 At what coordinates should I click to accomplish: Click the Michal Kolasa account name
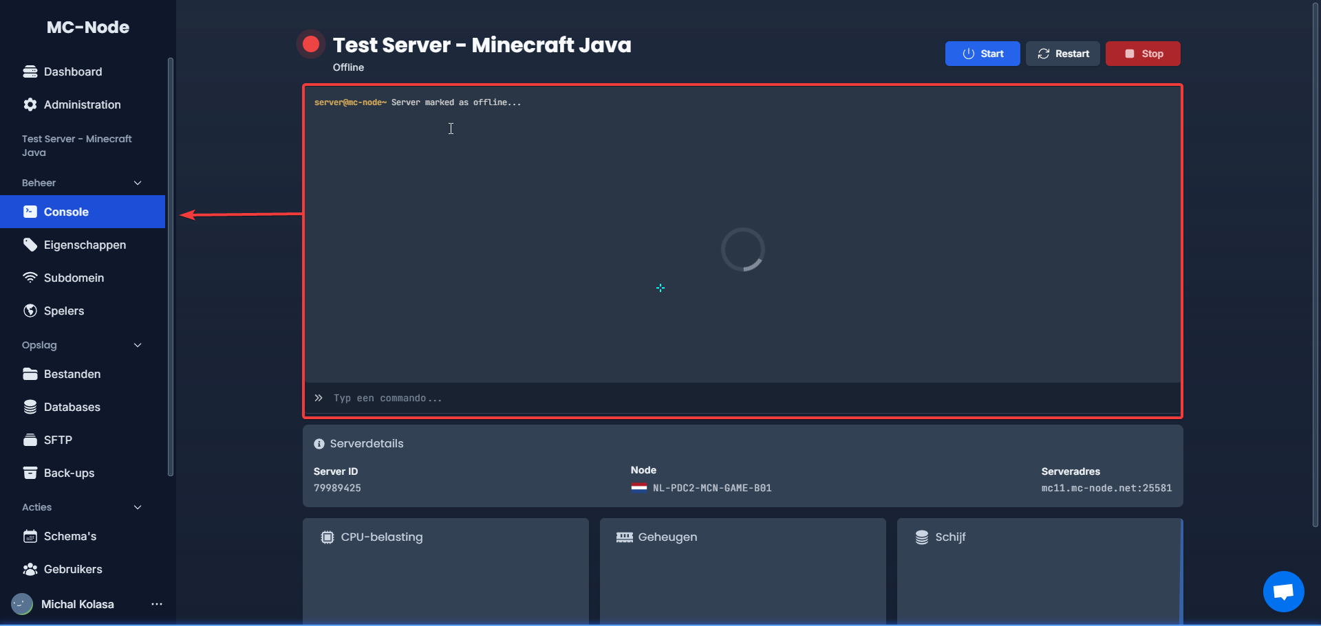pos(78,604)
